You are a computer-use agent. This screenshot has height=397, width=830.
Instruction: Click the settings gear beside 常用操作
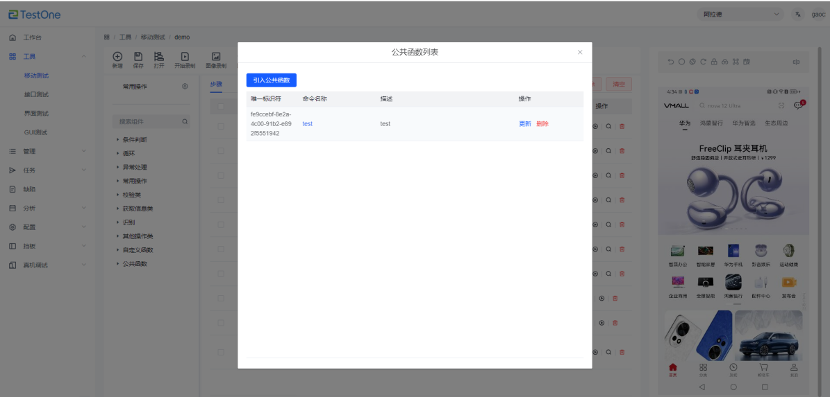185,87
